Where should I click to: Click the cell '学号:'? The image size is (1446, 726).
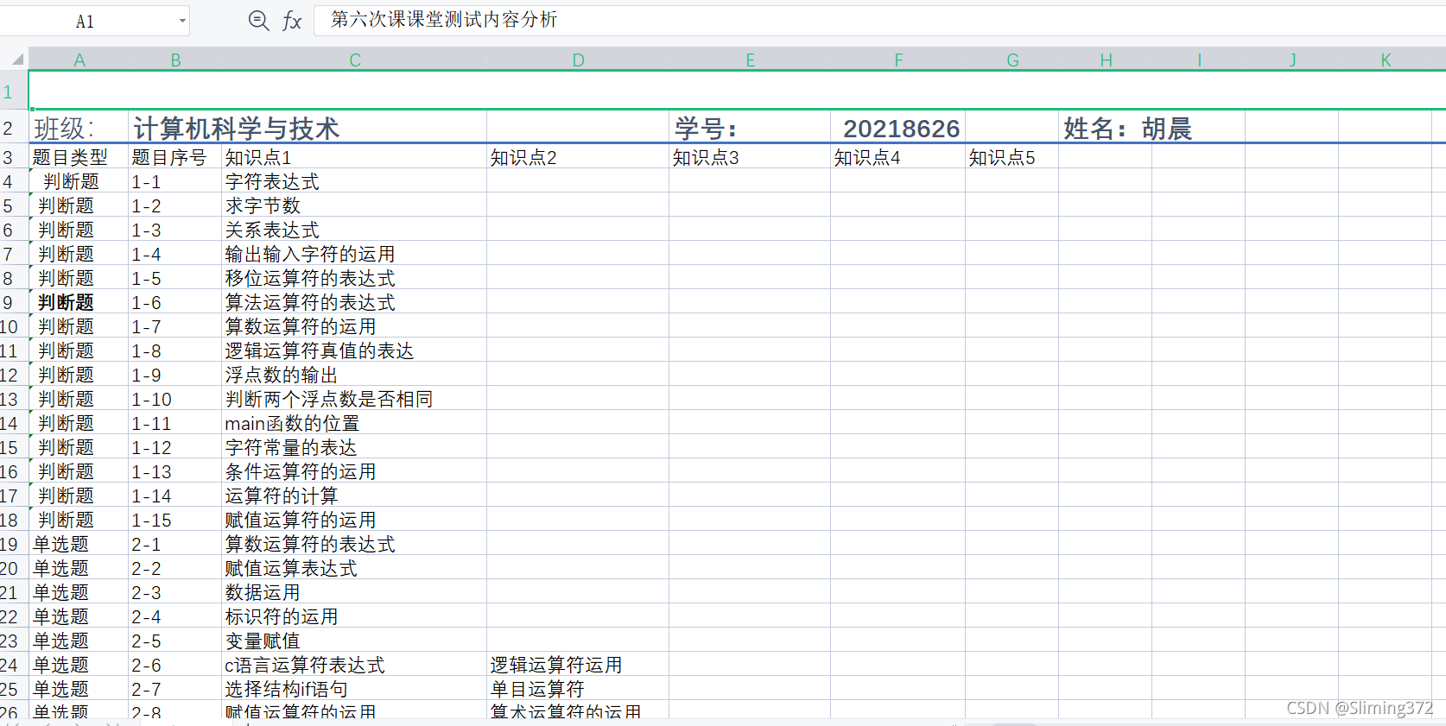[x=750, y=128]
